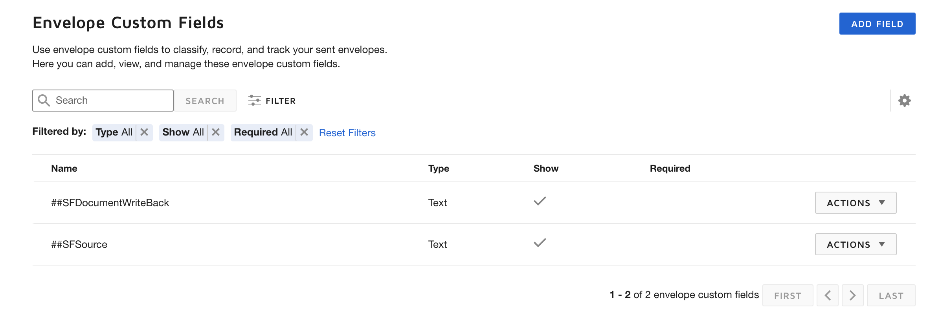Viewport: 940px width, 315px height.
Task: Remove the Required All filter chip
Action: point(304,132)
